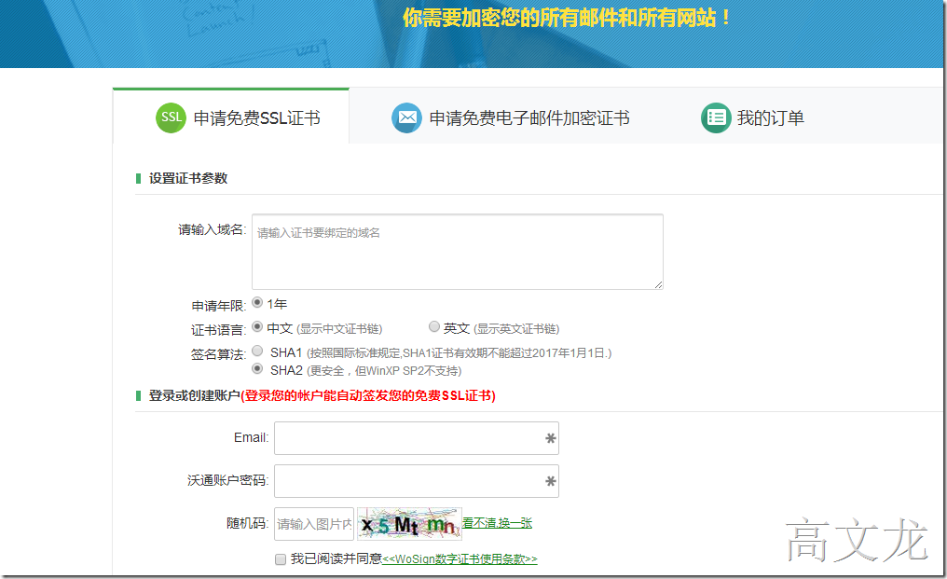Select the 1年 application period radio
The width and height of the screenshot is (947, 579).
coord(257,302)
